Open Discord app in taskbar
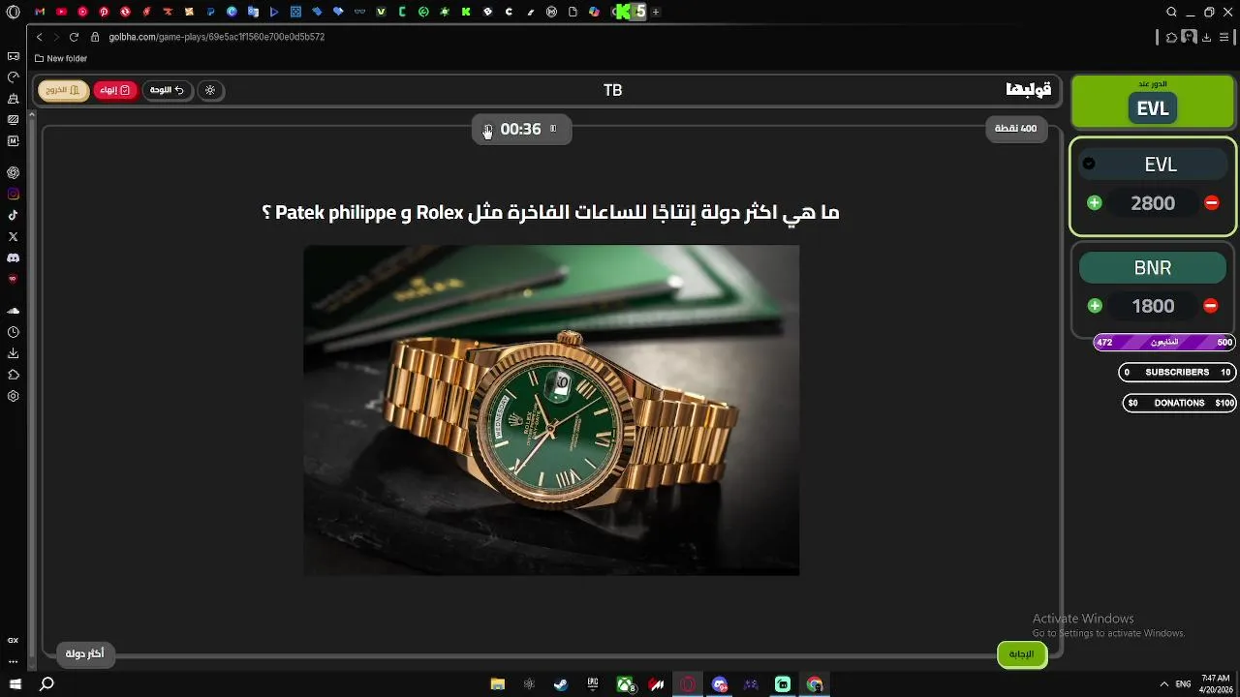 (720, 684)
